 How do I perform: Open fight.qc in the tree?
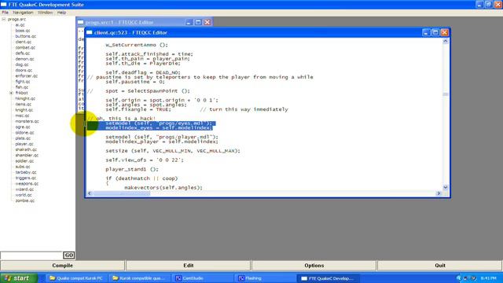click(23, 82)
